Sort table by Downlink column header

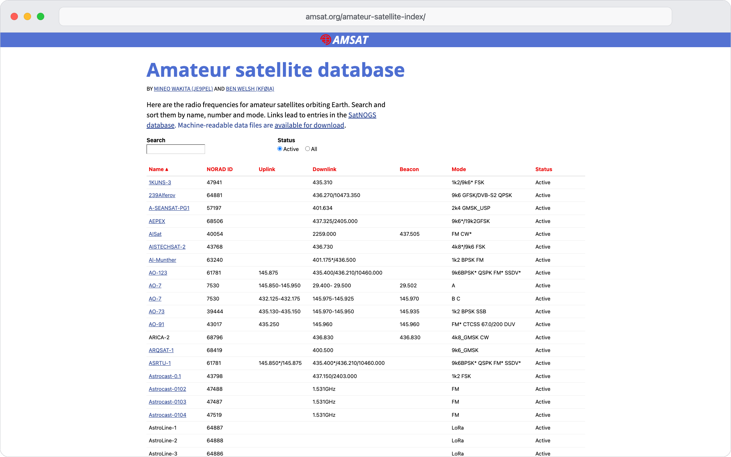click(x=324, y=169)
